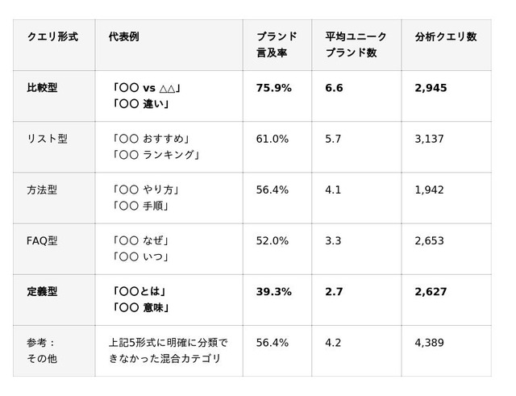Click the 52.0% value in FAQ row

(273, 241)
